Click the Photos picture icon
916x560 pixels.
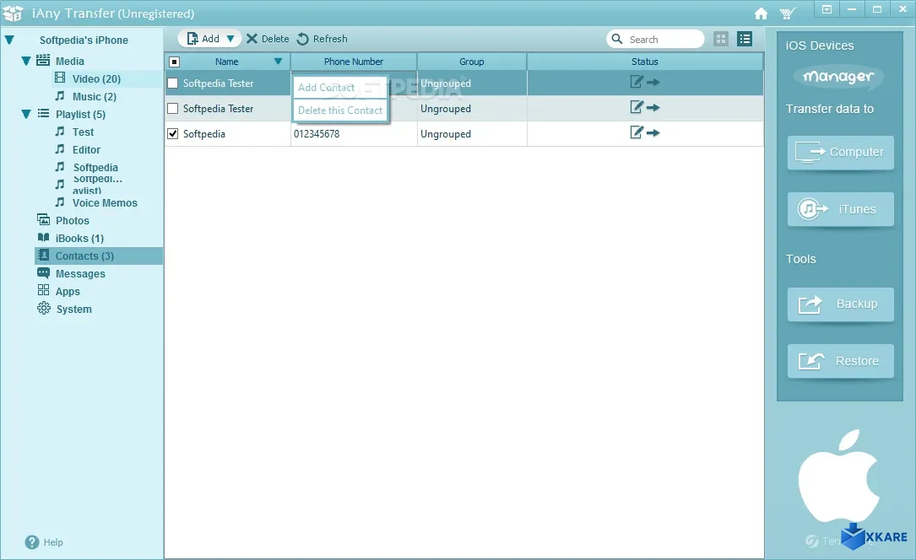(43, 219)
